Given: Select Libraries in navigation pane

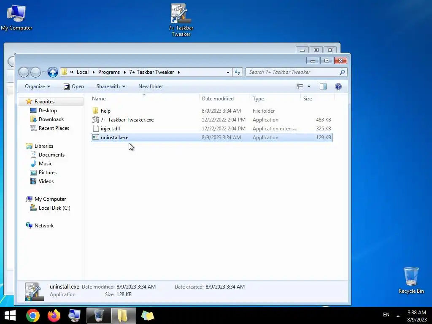Looking at the screenshot, I should click(x=44, y=146).
